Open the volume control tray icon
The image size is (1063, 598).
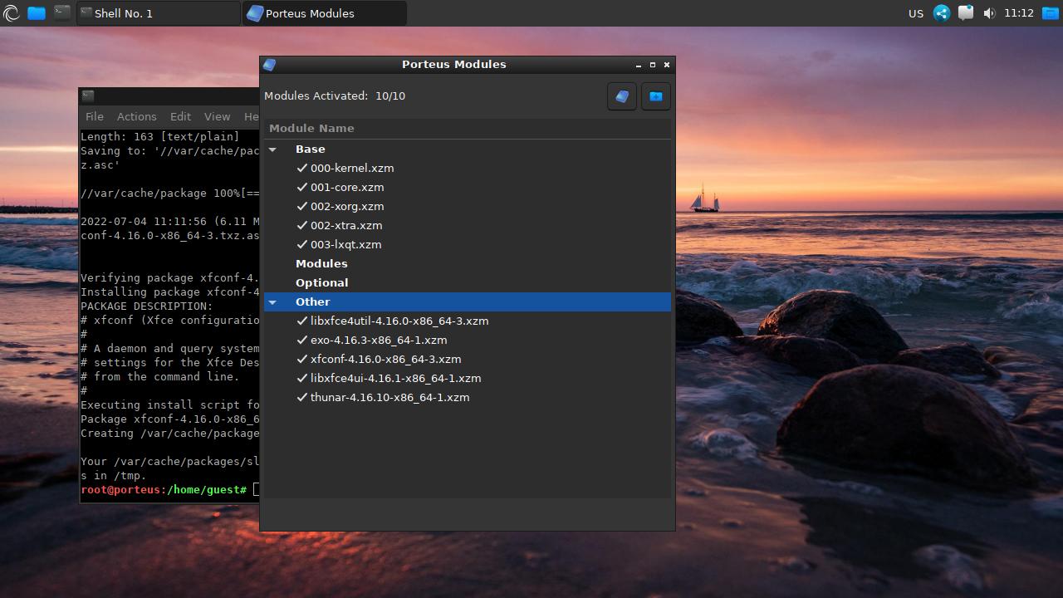point(989,13)
